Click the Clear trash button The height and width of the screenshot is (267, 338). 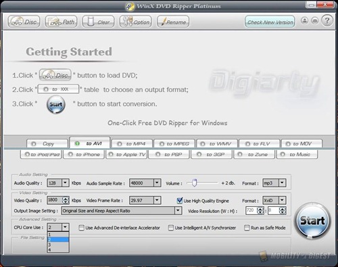(x=98, y=22)
